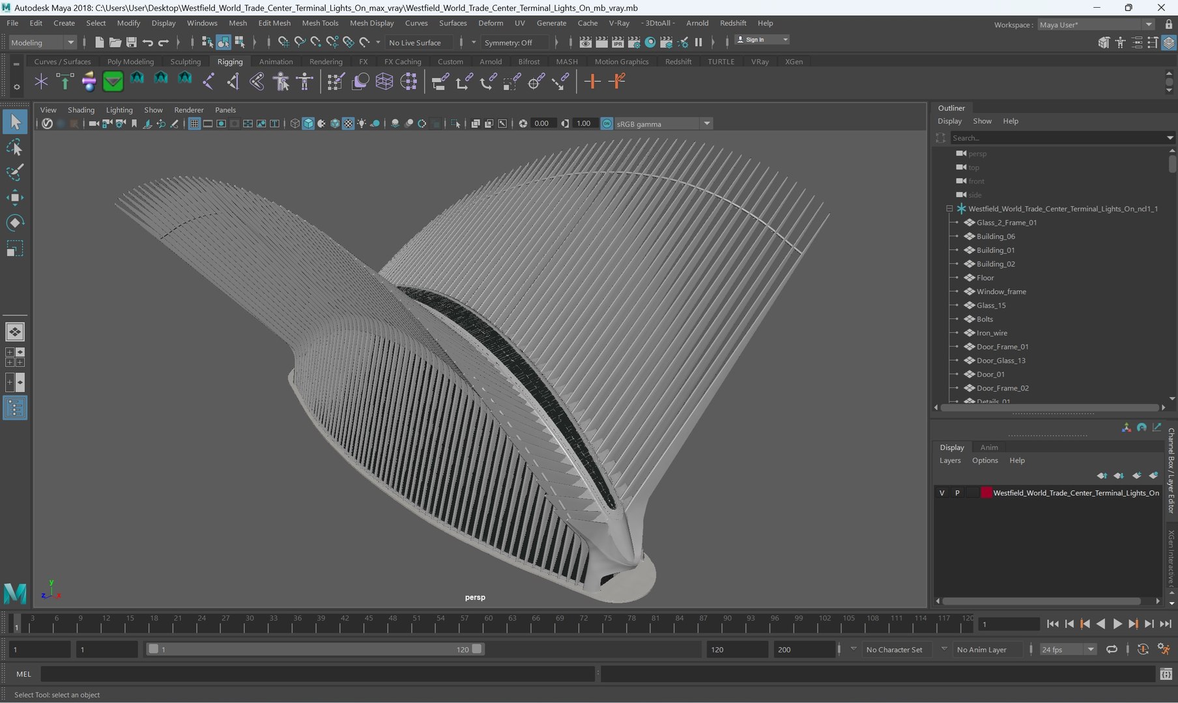Click the Outliner search field
1178x703 pixels.
pyautogui.click(x=1057, y=138)
